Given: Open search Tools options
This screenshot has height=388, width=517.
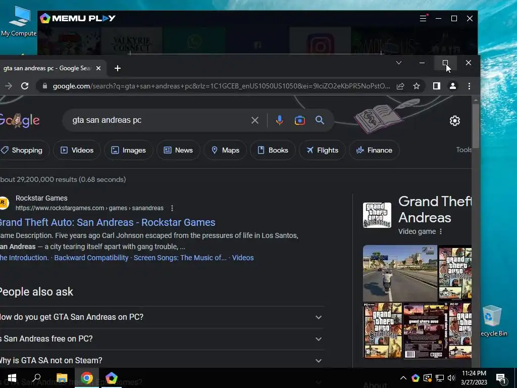Looking at the screenshot, I should pyautogui.click(x=463, y=150).
